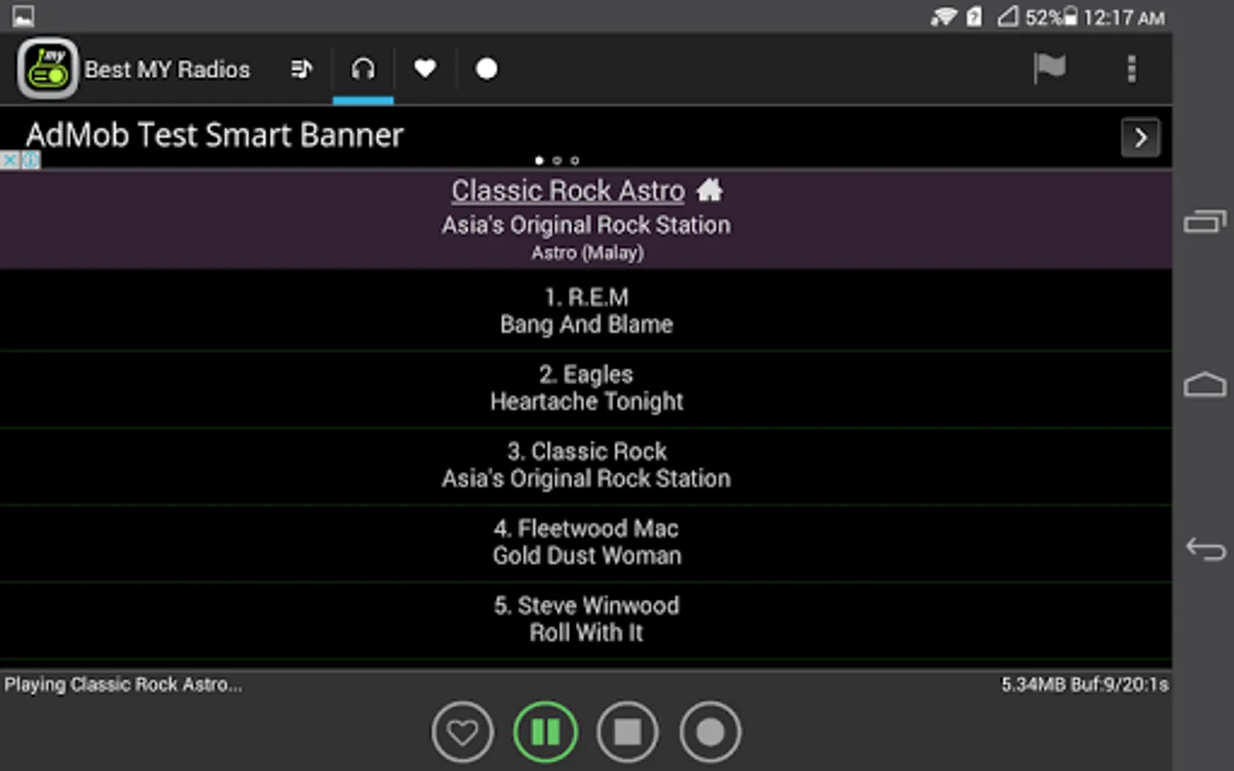Select track 1 R.E.M Bang And Blame
The image size is (1234, 771).
[x=586, y=311]
